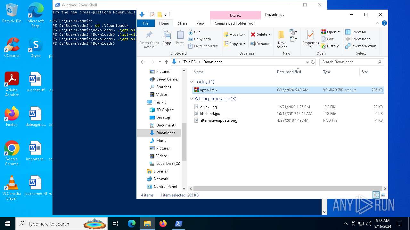Image resolution: width=410 pixels, height=230 pixels.
Task: Select the Home ribbon tab
Action: 164,23
